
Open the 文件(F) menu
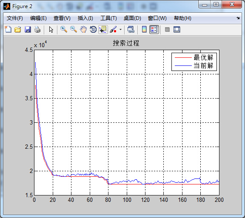[15, 18]
